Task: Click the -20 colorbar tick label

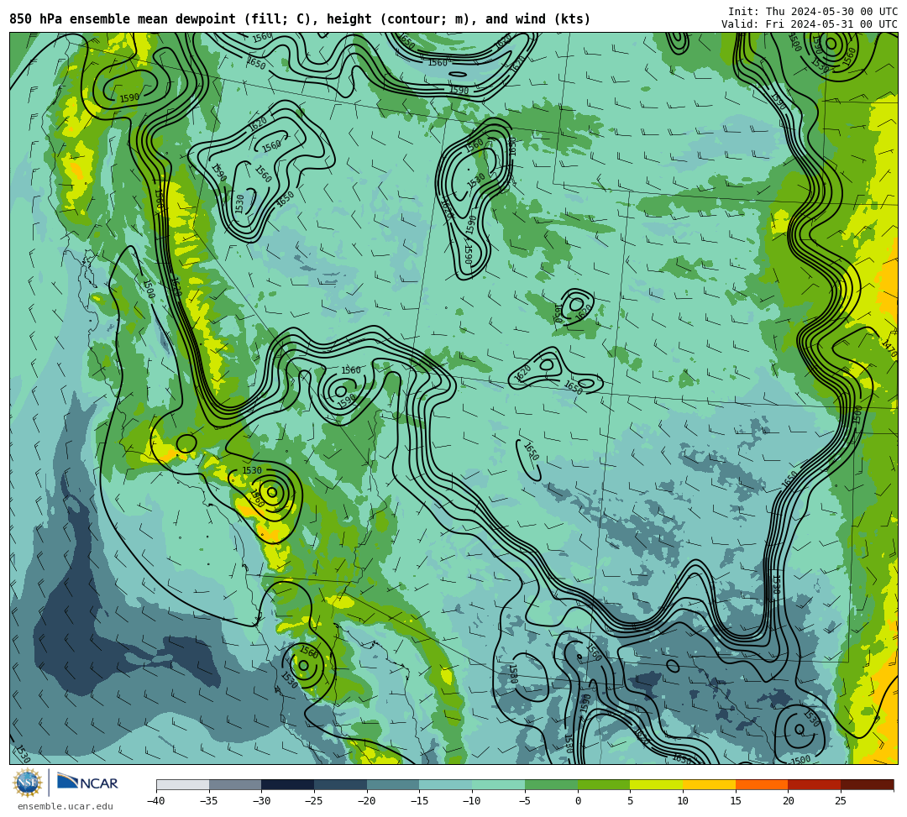Action: tap(367, 801)
